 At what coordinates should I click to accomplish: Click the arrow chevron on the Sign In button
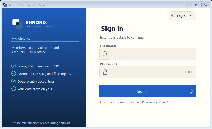pyautogui.click(x=191, y=91)
